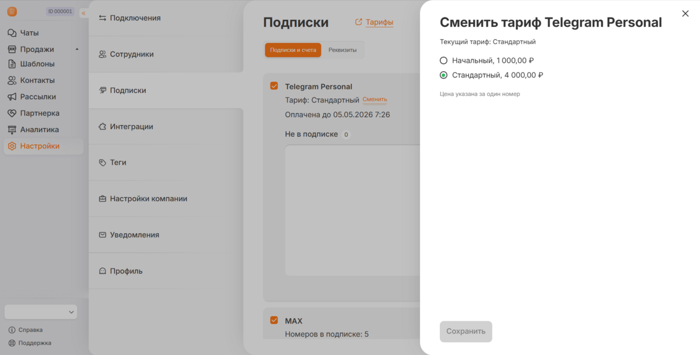Open the company selector dropdown

click(40, 311)
